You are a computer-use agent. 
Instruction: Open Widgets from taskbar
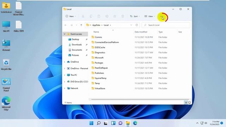tap(113, 123)
